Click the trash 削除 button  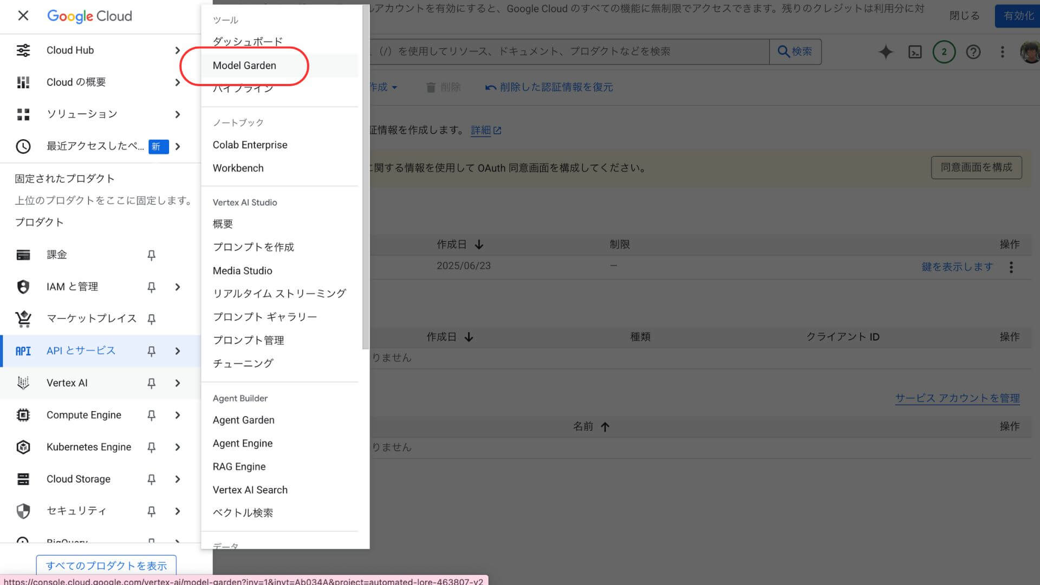(x=443, y=87)
